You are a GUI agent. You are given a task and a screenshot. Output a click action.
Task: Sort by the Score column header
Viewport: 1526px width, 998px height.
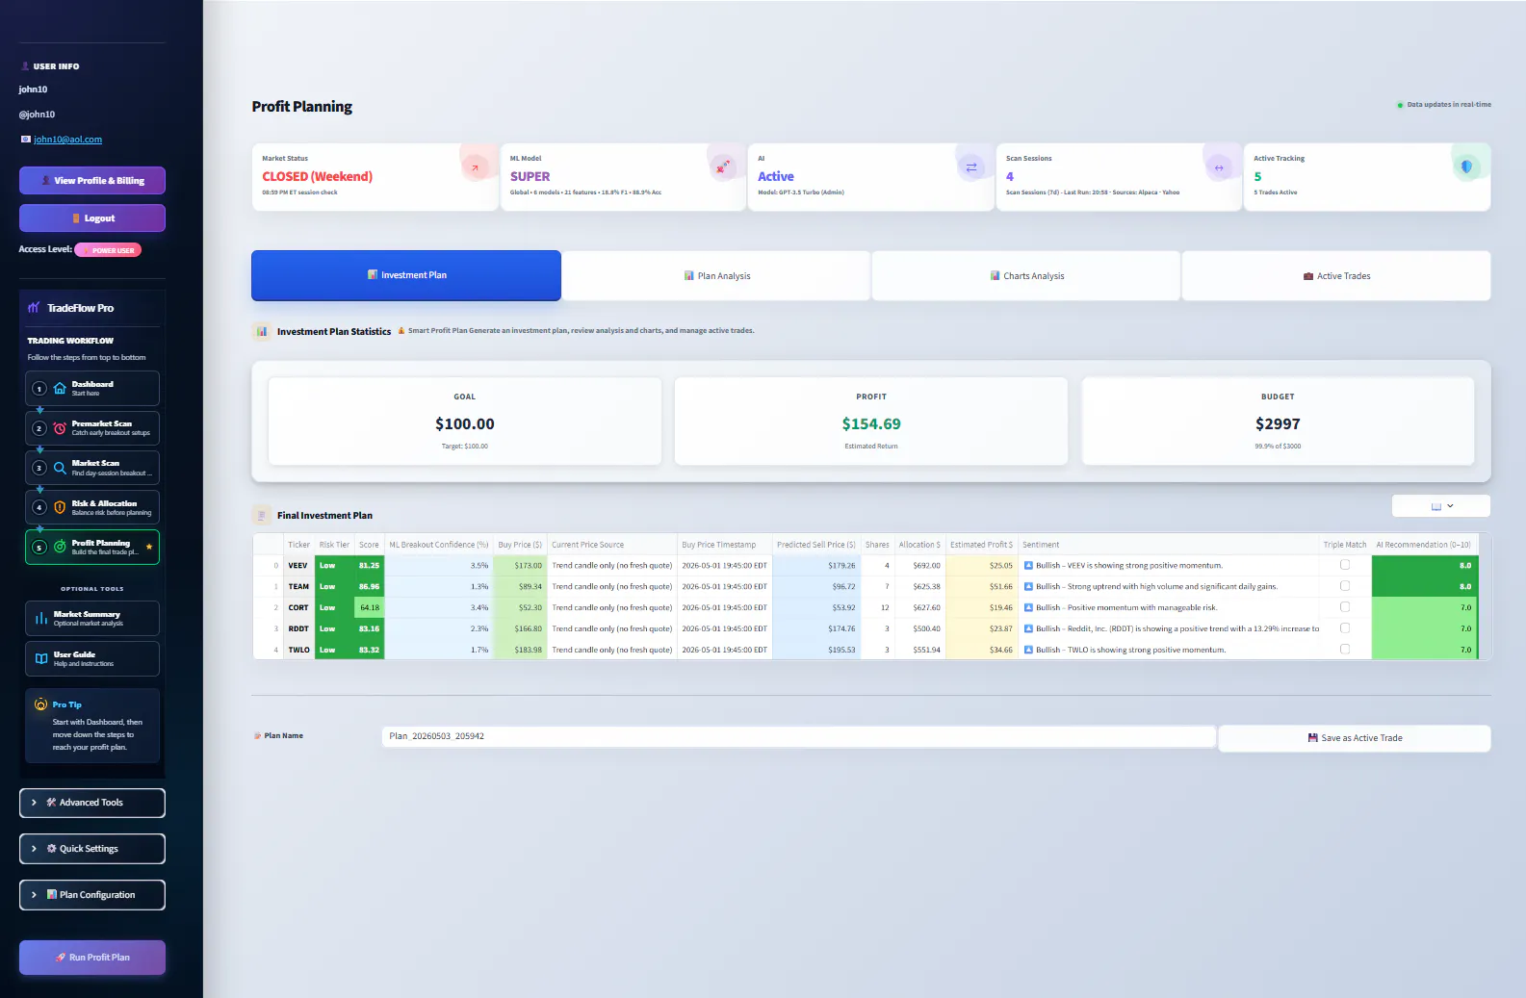click(x=369, y=545)
